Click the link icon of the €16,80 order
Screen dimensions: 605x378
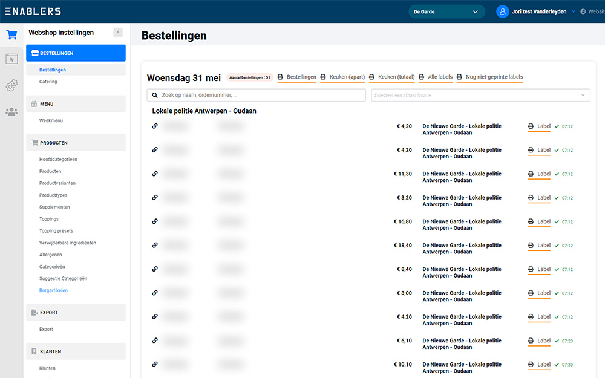tap(155, 221)
